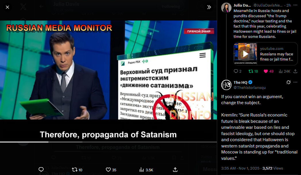This screenshot has height=175, width=301.
Task: Unlike Julia Davis post with 49 likes
Action: [269, 71]
